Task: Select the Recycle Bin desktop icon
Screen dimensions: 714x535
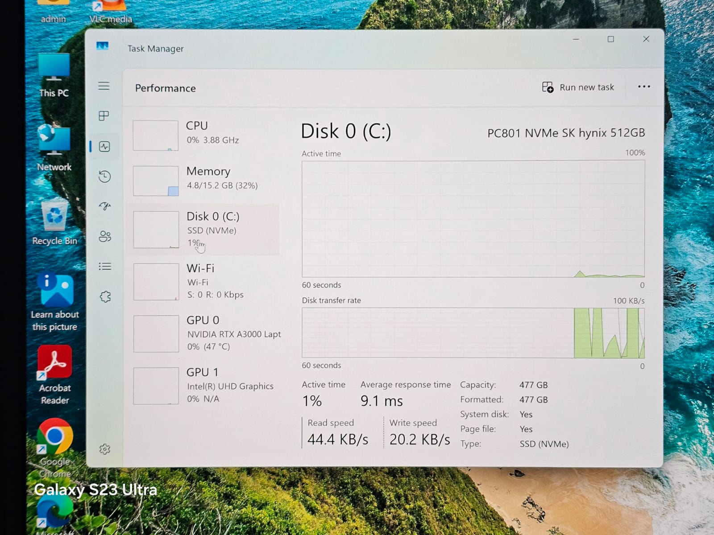Action: tap(55, 223)
